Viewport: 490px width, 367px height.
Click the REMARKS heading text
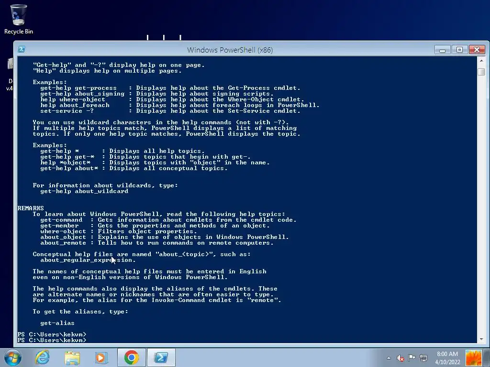pos(31,208)
